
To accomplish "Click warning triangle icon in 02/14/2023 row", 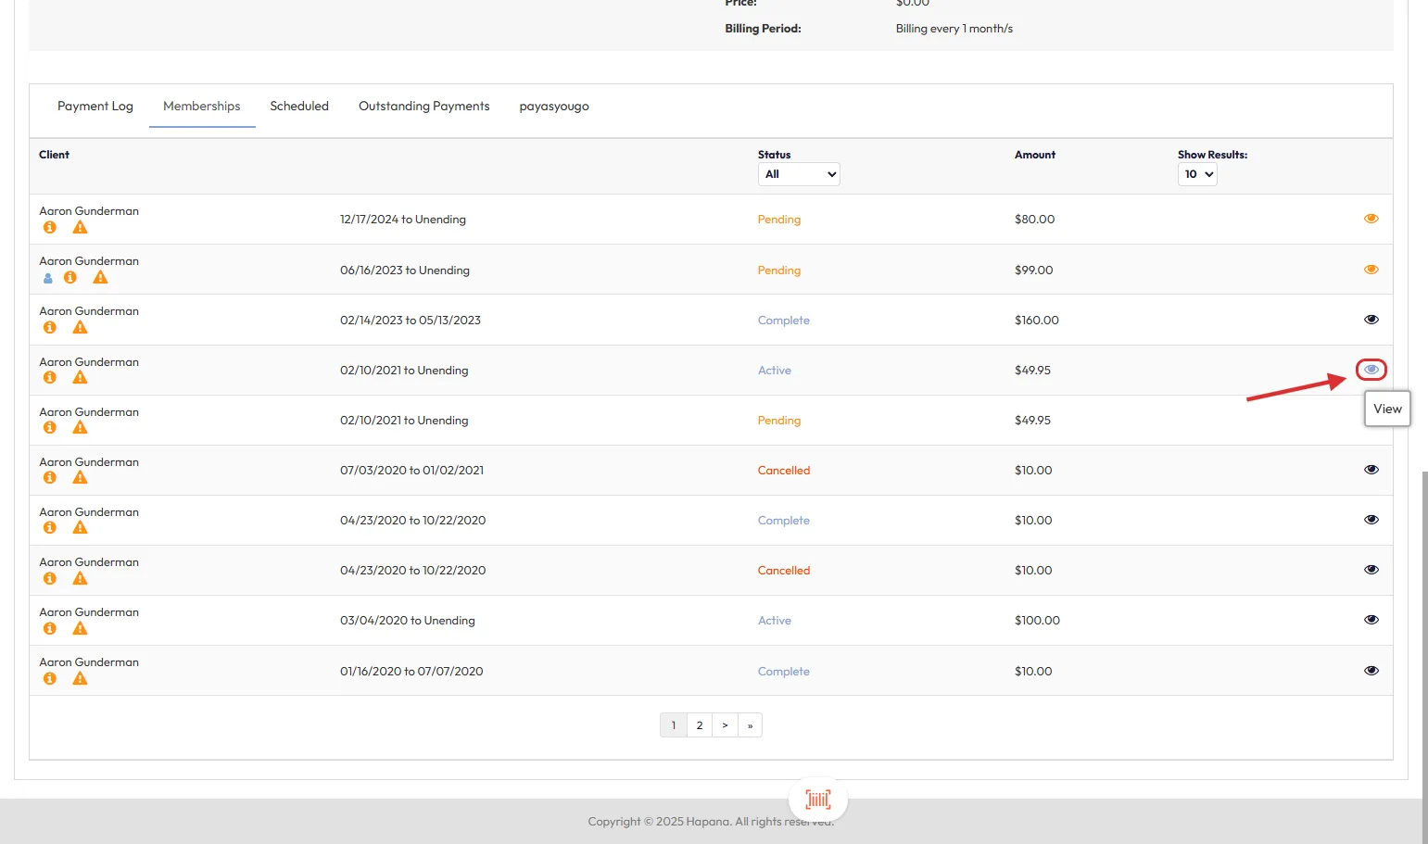I will (x=81, y=327).
